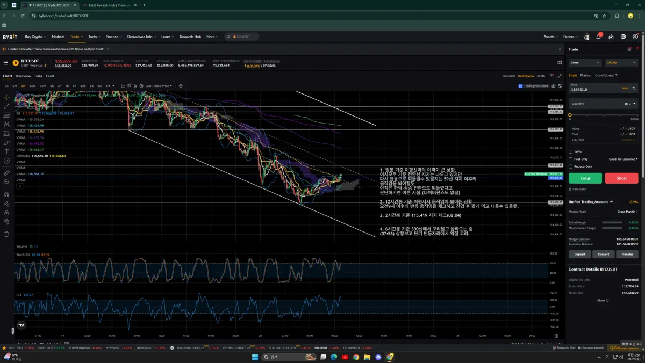Click the Price input field
This screenshot has width=645, height=363.
pyautogui.click(x=594, y=88)
